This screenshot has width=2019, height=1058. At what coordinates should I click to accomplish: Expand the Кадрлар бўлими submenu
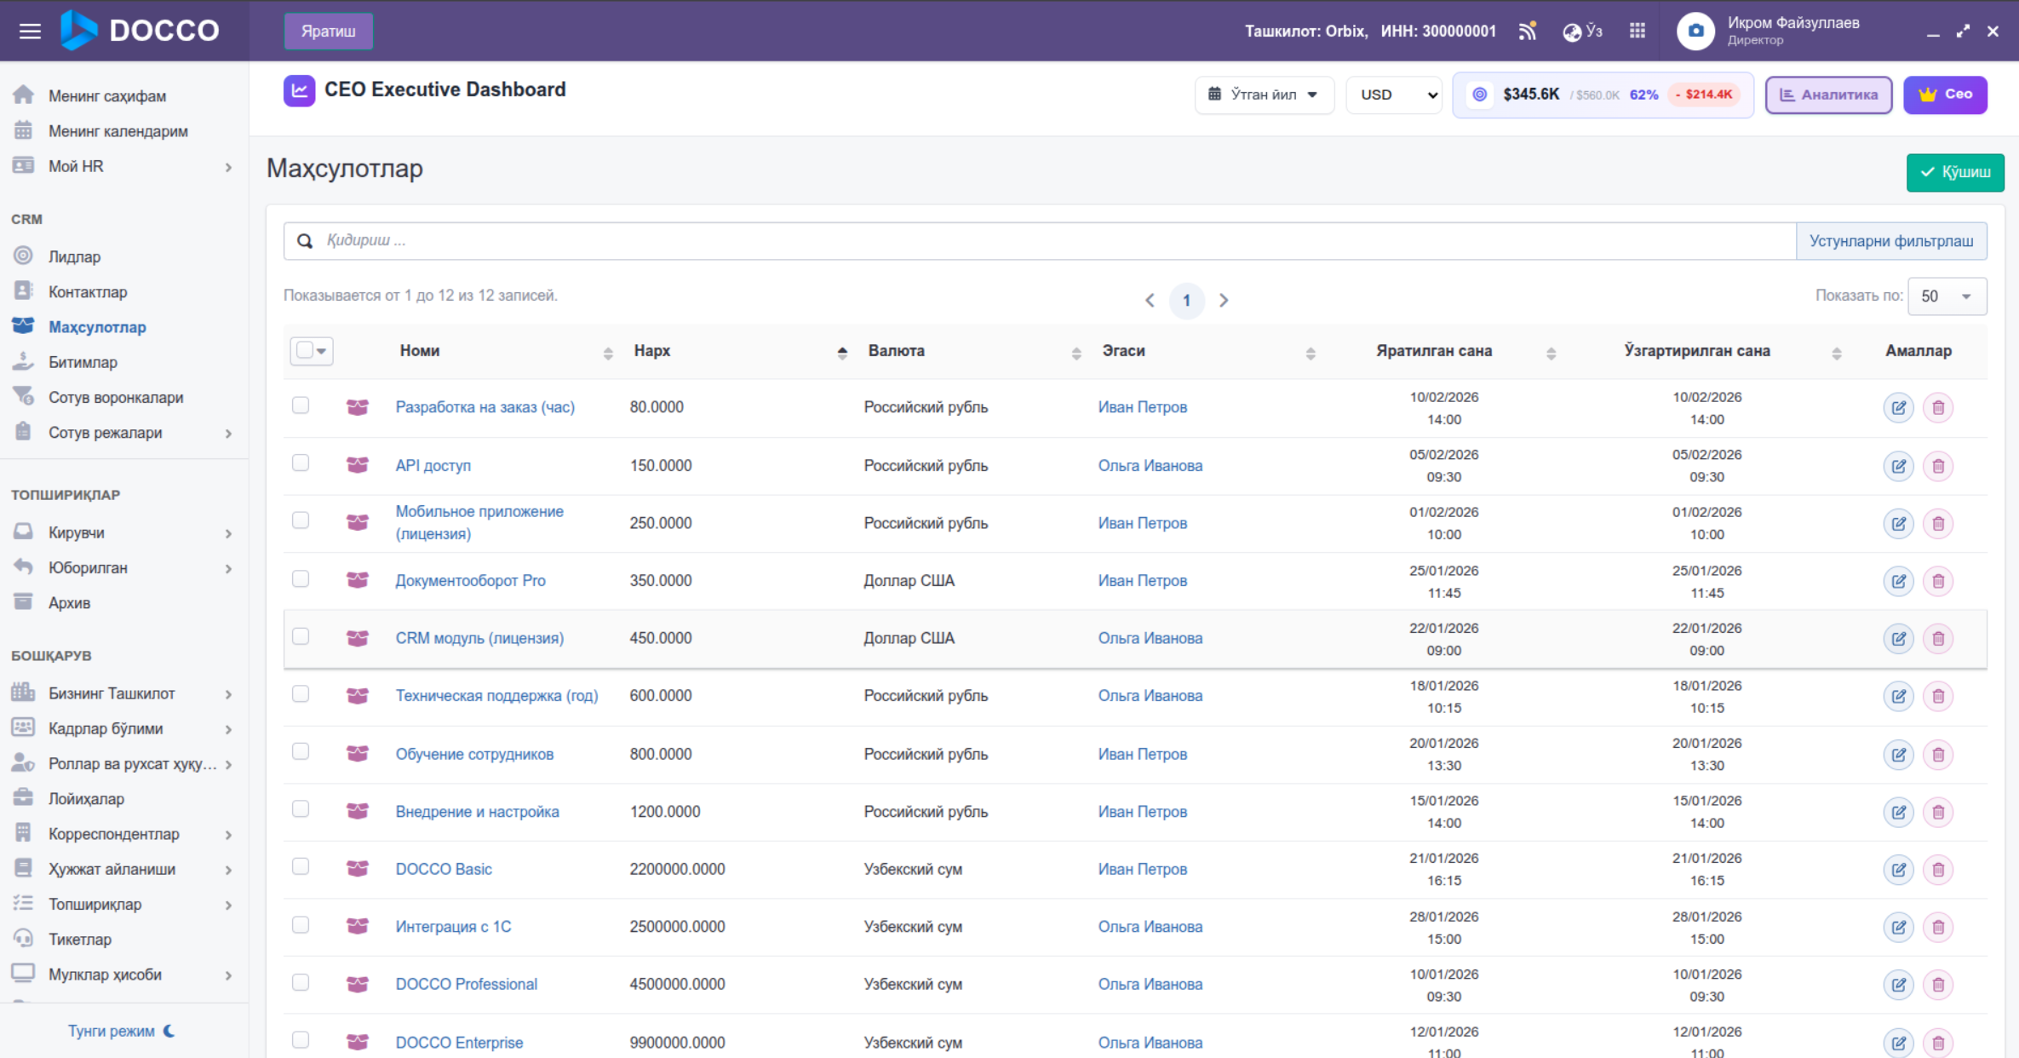click(x=228, y=729)
